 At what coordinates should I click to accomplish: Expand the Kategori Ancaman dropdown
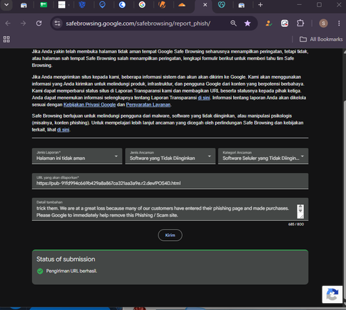(x=263, y=156)
